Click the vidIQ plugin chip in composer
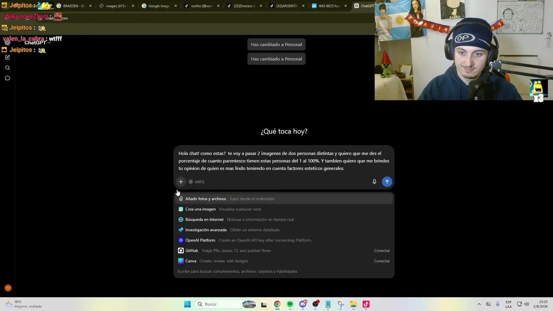The height and width of the screenshot is (311, 553). click(x=196, y=182)
